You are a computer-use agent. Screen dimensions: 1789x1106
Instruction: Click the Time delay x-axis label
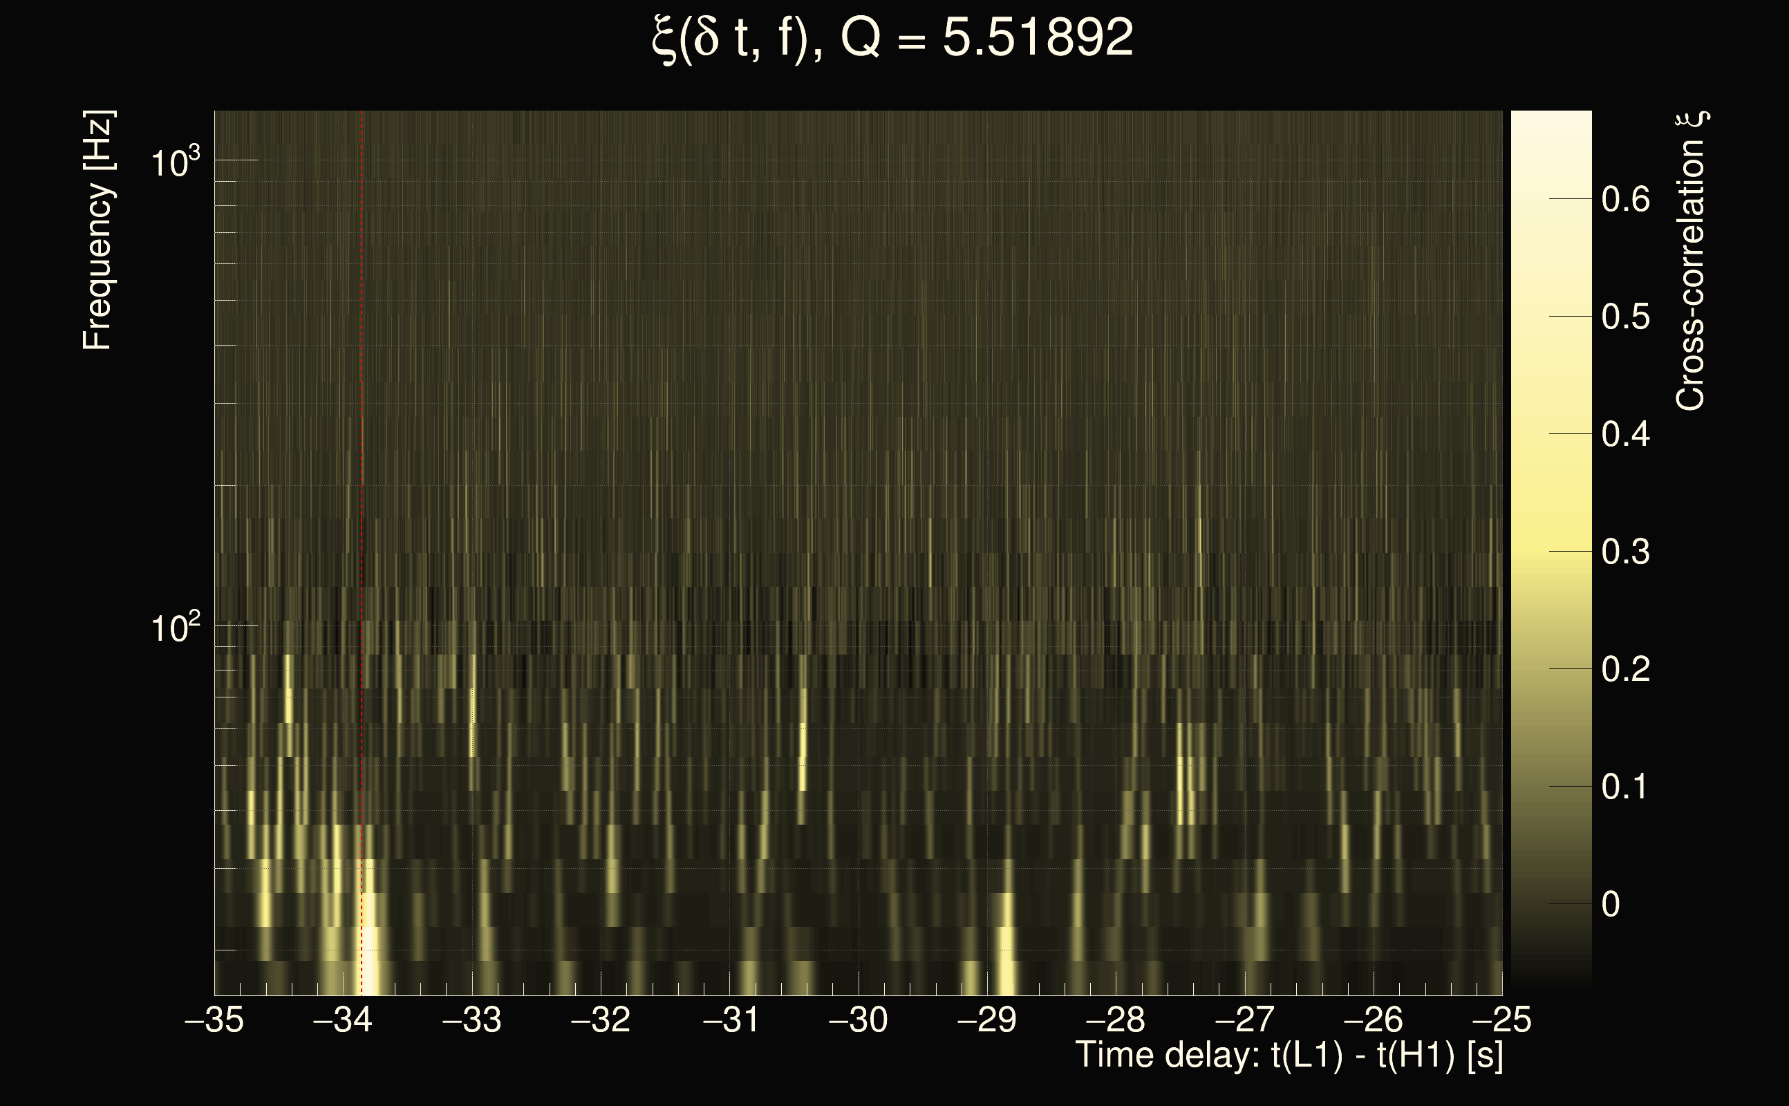[x=1289, y=1056]
